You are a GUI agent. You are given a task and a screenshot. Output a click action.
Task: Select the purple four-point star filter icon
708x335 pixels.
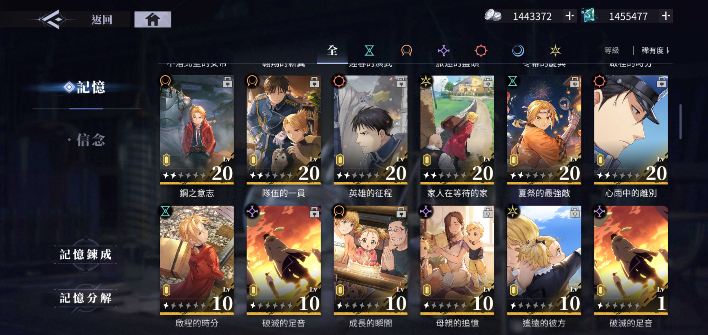tap(444, 51)
